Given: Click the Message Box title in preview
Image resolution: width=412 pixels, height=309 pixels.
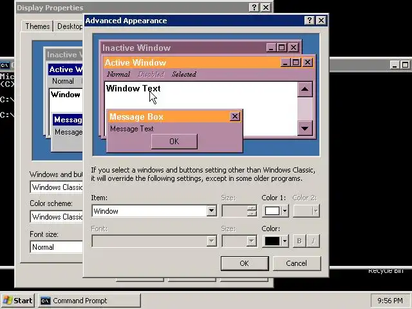Looking at the screenshot, I should pos(136,117).
